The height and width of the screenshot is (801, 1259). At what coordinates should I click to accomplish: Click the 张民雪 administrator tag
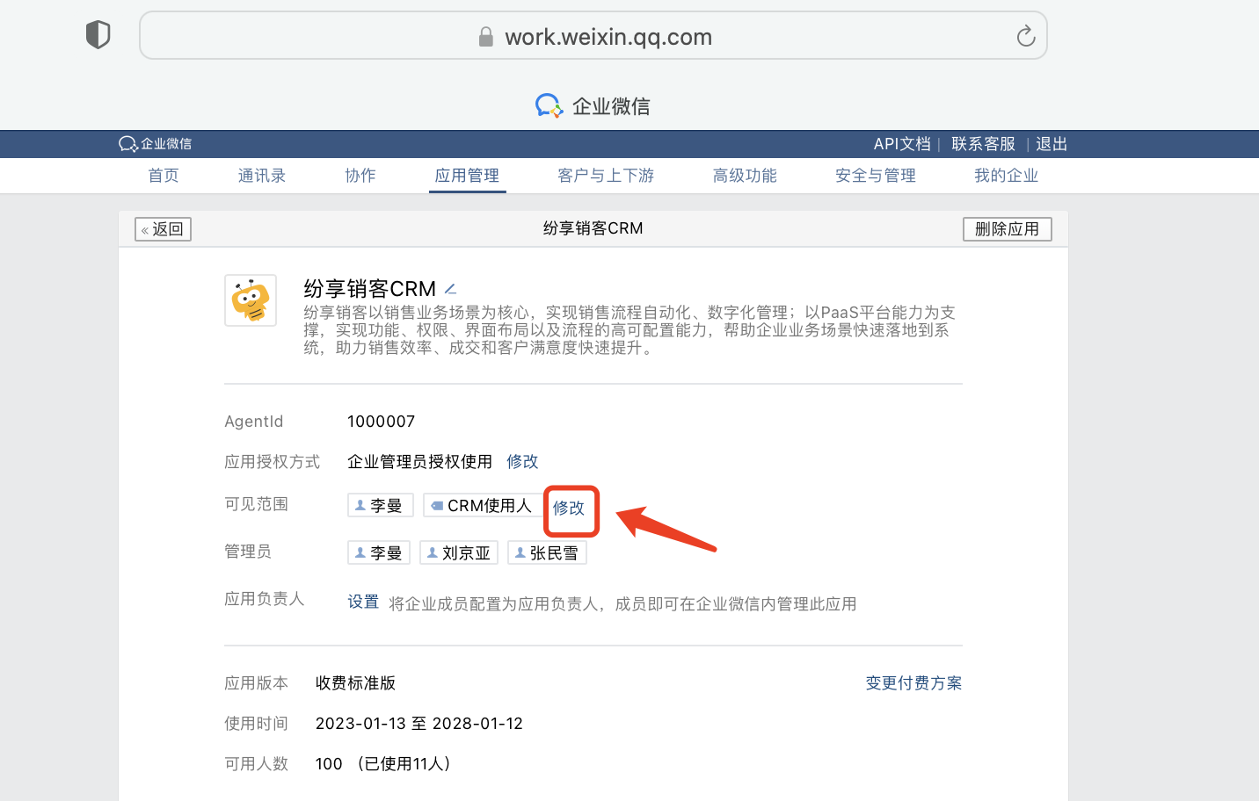pos(547,552)
